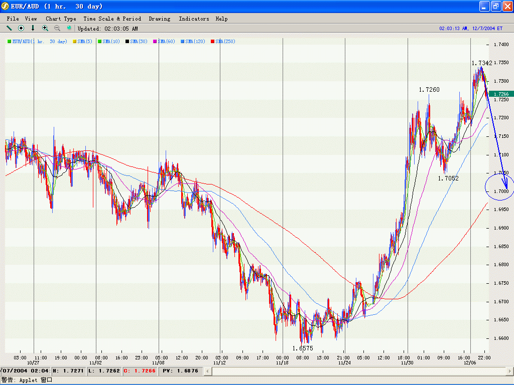Viewport: 514px width, 385px height.
Task: Open the Help menu
Action: pyautogui.click(x=221, y=19)
